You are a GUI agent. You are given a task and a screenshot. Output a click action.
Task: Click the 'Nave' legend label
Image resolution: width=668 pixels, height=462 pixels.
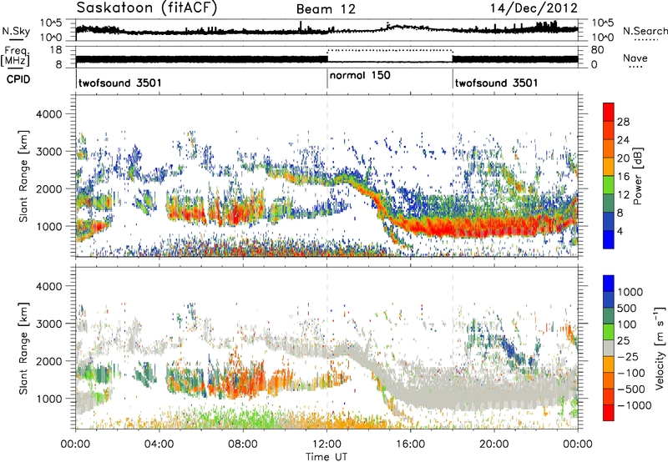click(x=635, y=58)
